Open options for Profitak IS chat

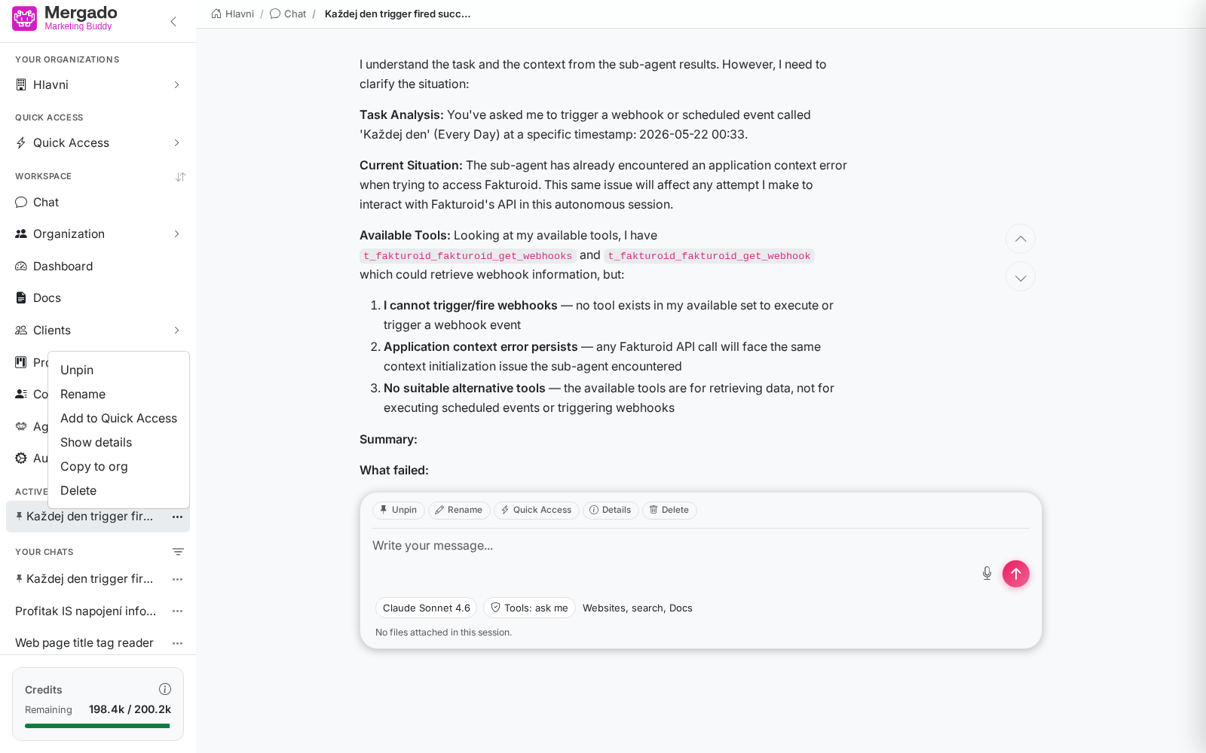[x=178, y=611]
